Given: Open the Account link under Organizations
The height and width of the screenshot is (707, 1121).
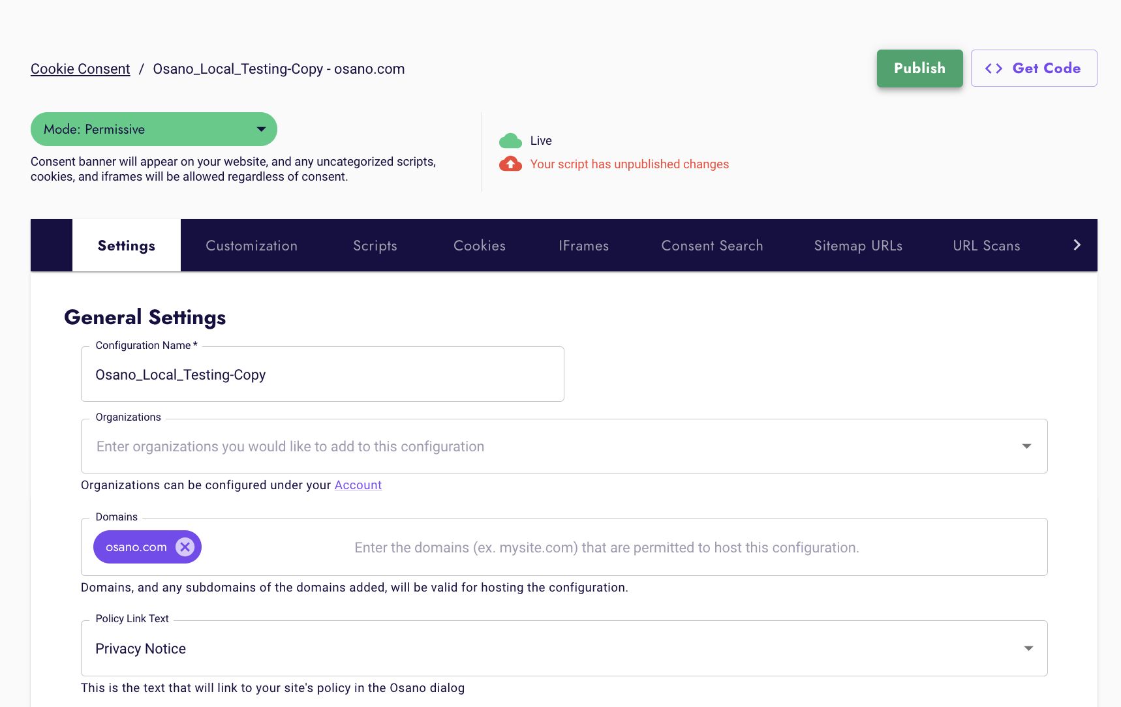Looking at the screenshot, I should [358, 485].
